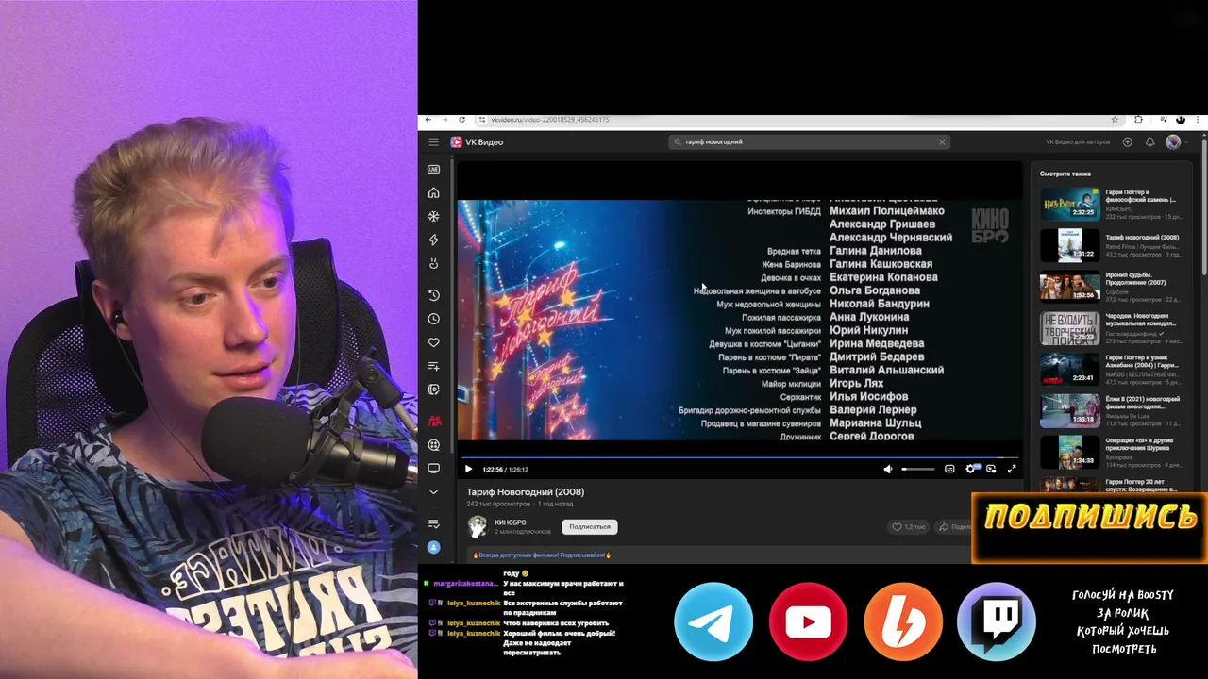Screen dimensions: 1208x679
Task: Click the YouTube icon in stream overlay
Action: click(808, 621)
